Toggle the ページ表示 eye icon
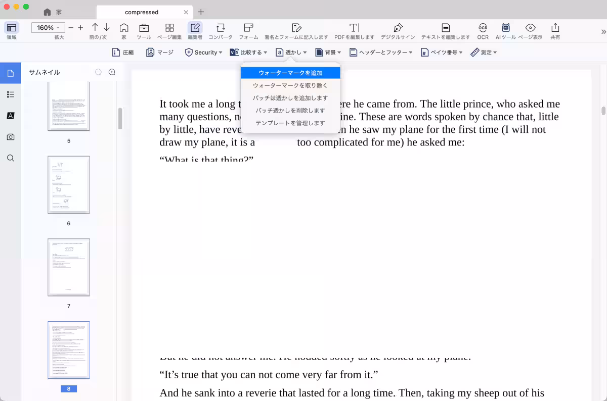This screenshot has width=607, height=401. coord(530,28)
